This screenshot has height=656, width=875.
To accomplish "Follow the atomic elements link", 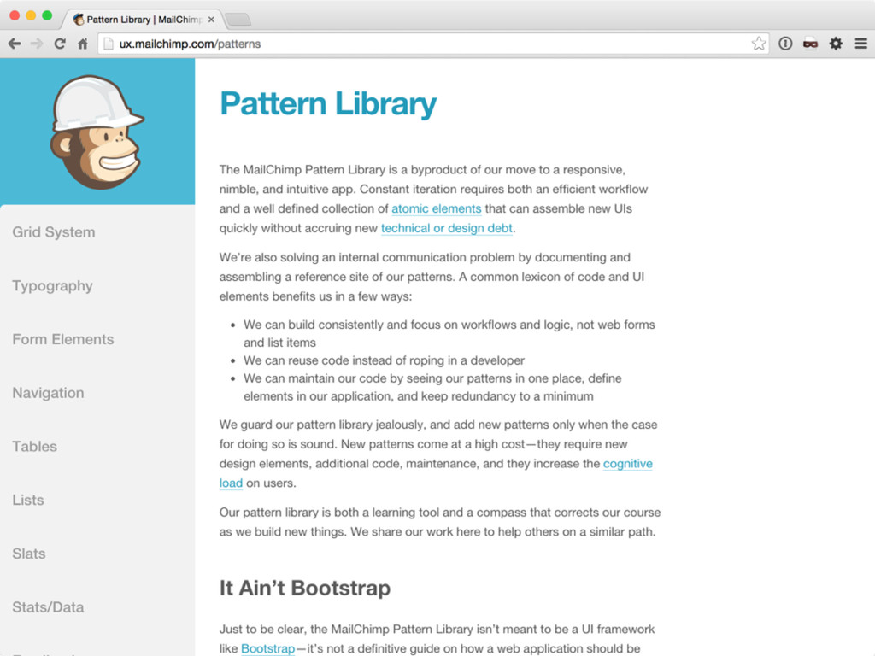I will coord(437,208).
